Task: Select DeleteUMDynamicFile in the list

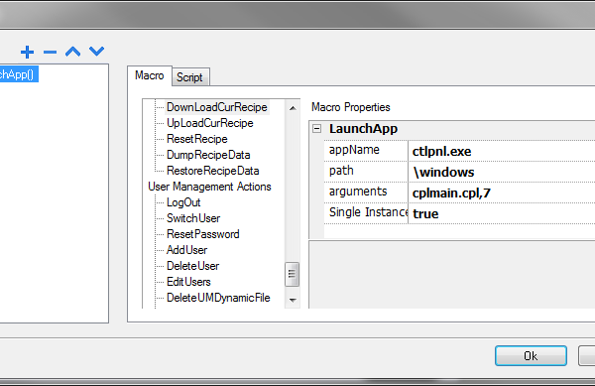Action: coord(218,298)
